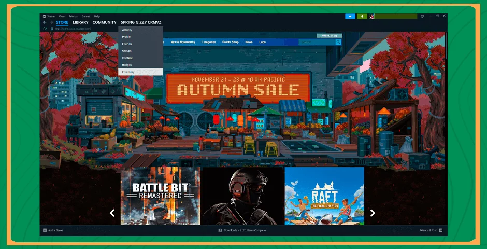Open announcements via the megaphone icon

click(350, 16)
